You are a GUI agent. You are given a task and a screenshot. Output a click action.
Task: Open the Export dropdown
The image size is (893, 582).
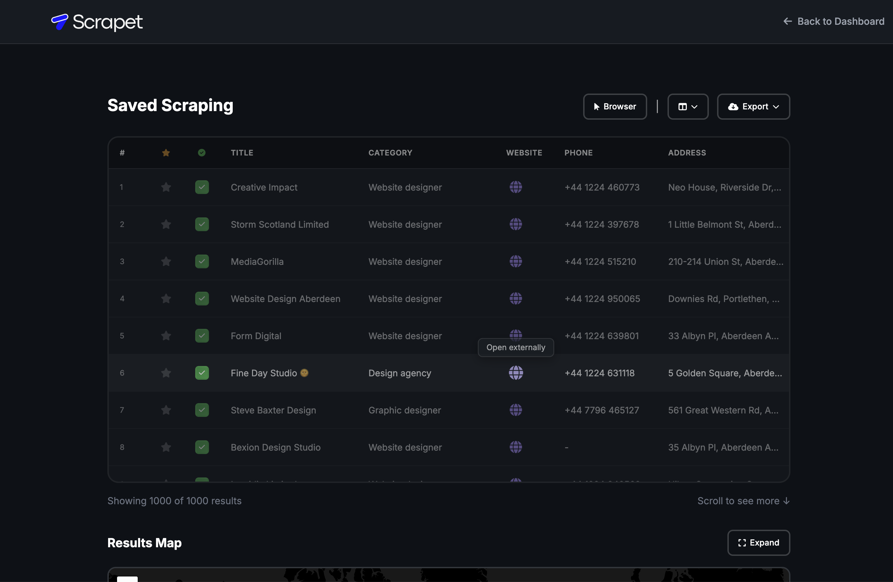(x=754, y=107)
